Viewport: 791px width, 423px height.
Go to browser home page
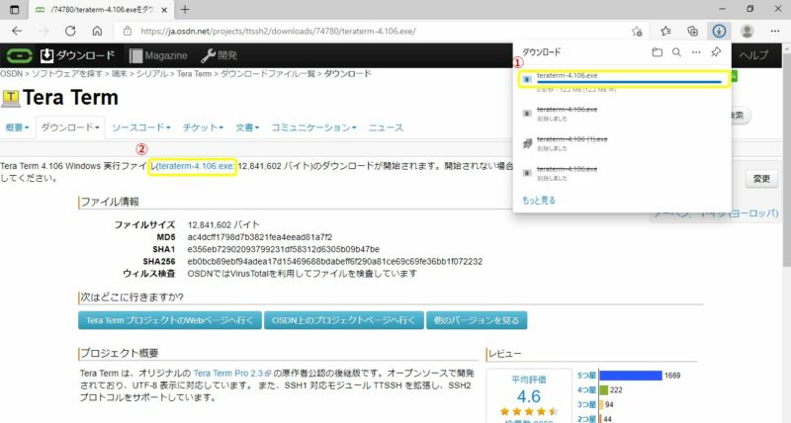click(97, 31)
